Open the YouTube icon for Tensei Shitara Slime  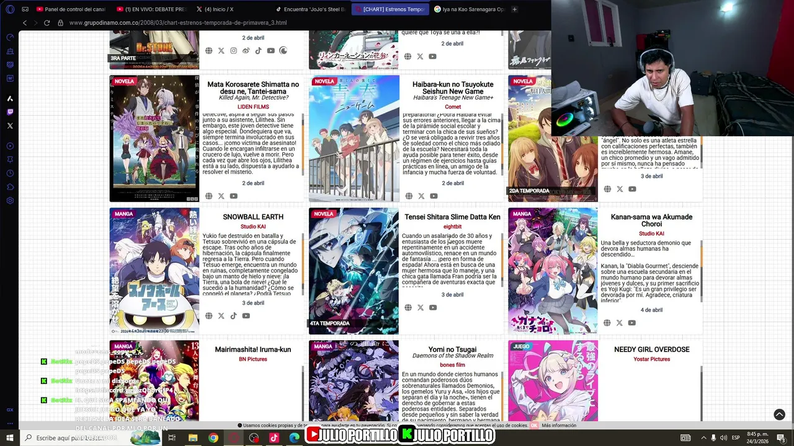pyautogui.click(x=433, y=307)
